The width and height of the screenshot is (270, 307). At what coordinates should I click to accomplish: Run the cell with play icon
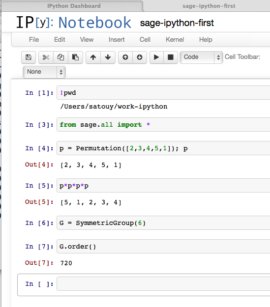pos(156,57)
